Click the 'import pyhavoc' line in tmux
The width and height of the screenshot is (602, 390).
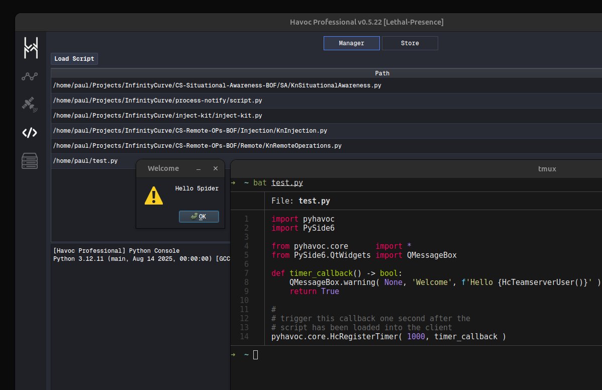(303, 219)
